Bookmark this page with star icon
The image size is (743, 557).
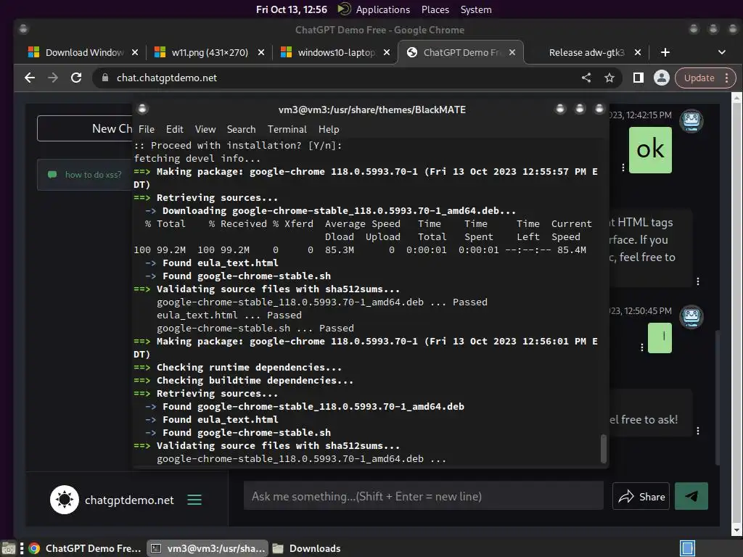(x=609, y=78)
